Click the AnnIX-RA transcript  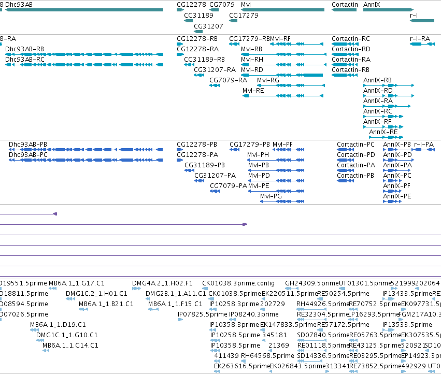pyautogui.click(x=387, y=106)
